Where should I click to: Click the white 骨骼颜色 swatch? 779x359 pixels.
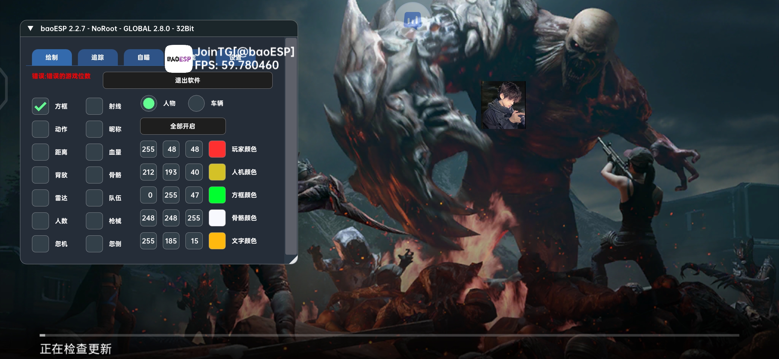(217, 218)
